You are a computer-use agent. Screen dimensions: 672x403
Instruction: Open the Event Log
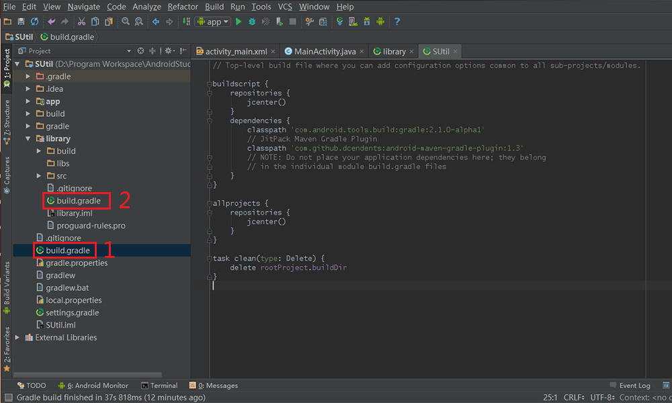pyautogui.click(x=630, y=386)
